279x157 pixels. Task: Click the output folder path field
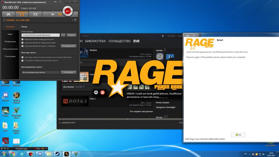tap(41, 35)
